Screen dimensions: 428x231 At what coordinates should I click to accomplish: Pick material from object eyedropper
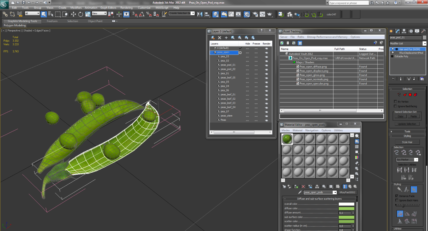click(x=300, y=192)
